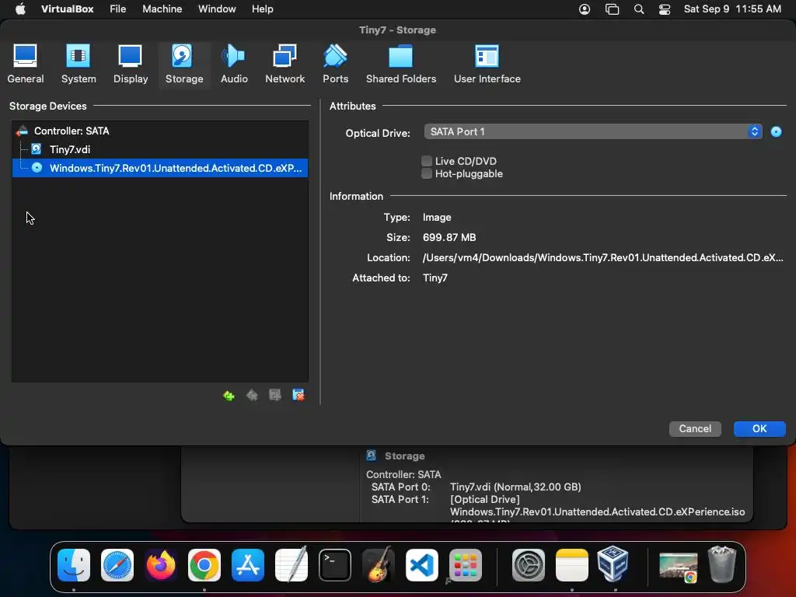Open the User Interface settings section
Screen dimensions: 796x597
click(x=487, y=65)
